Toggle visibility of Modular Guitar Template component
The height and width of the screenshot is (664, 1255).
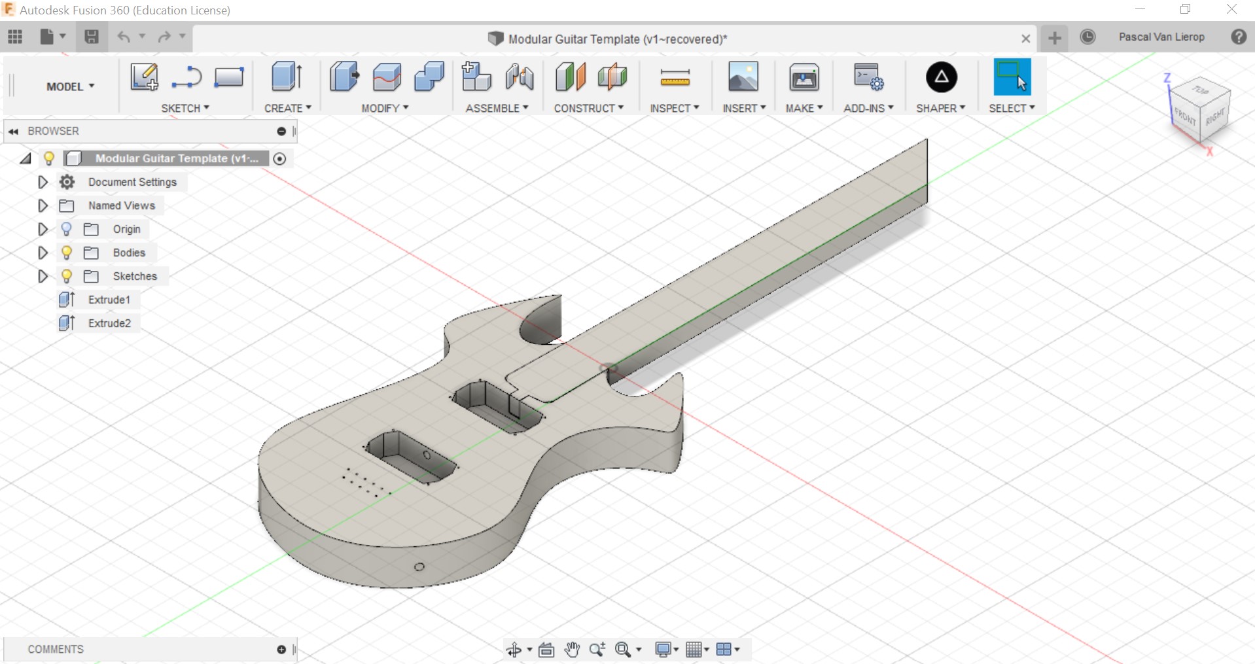[48, 158]
